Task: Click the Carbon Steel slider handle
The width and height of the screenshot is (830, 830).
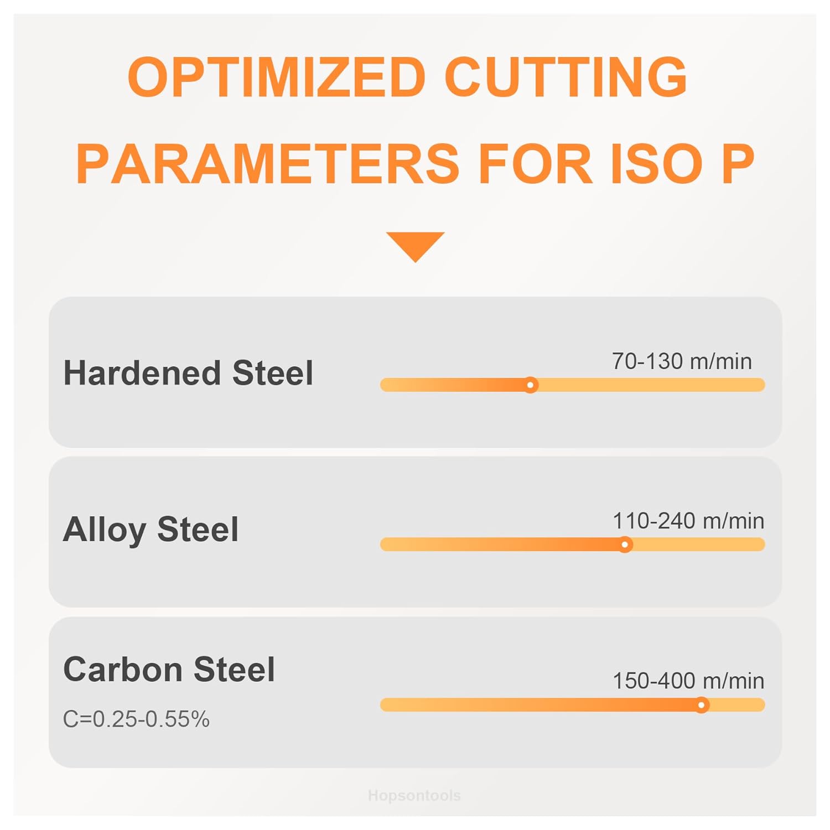Action: coord(701,705)
